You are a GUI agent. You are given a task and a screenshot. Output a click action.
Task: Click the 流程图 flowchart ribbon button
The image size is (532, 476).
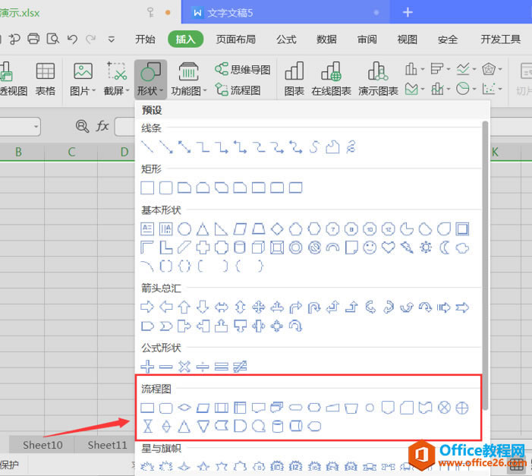point(238,90)
